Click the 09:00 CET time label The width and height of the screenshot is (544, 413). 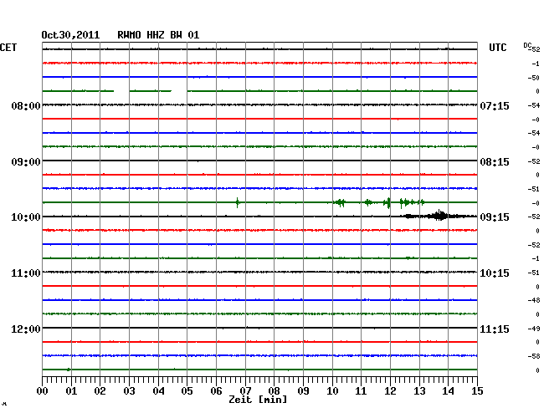pyautogui.click(x=26, y=162)
